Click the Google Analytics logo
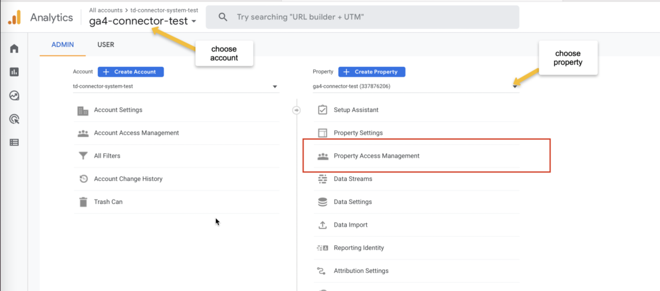 15,17
